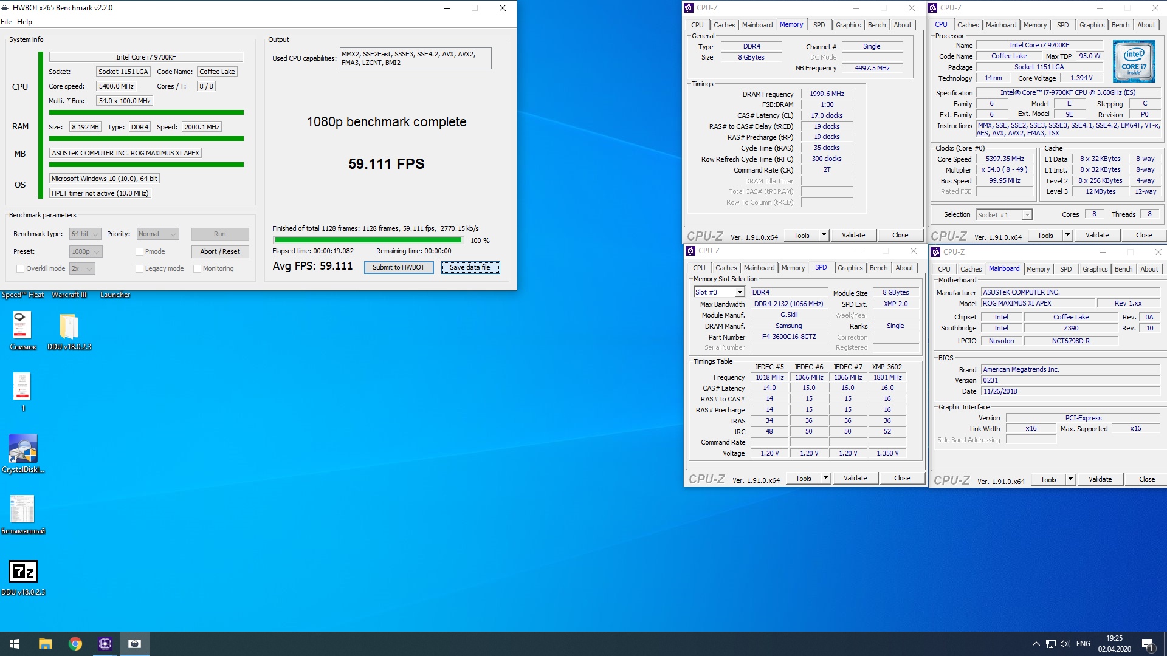This screenshot has height=656, width=1167.
Task: Enable the Legacy mode checkbox
Action: tap(139, 268)
